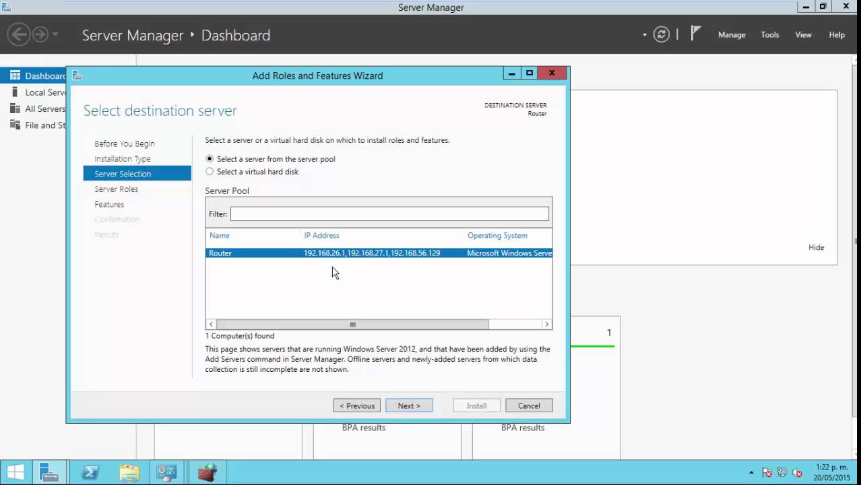Sort by the Name column header
The width and height of the screenshot is (861, 485).
click(x=219, y=235)
